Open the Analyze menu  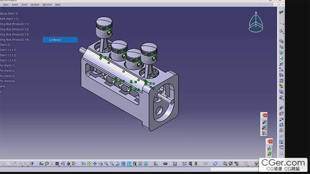click(x=35, y=5)
